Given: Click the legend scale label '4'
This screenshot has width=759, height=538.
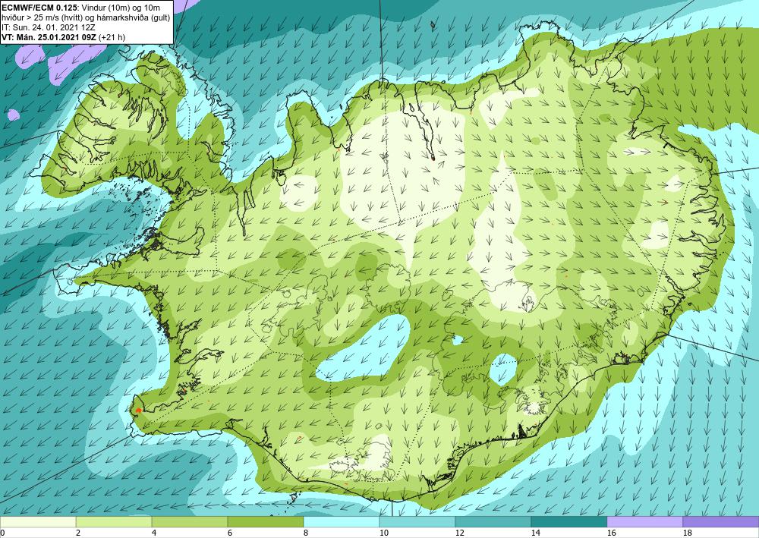Looking at the screenshot, I should coord(153,533).
